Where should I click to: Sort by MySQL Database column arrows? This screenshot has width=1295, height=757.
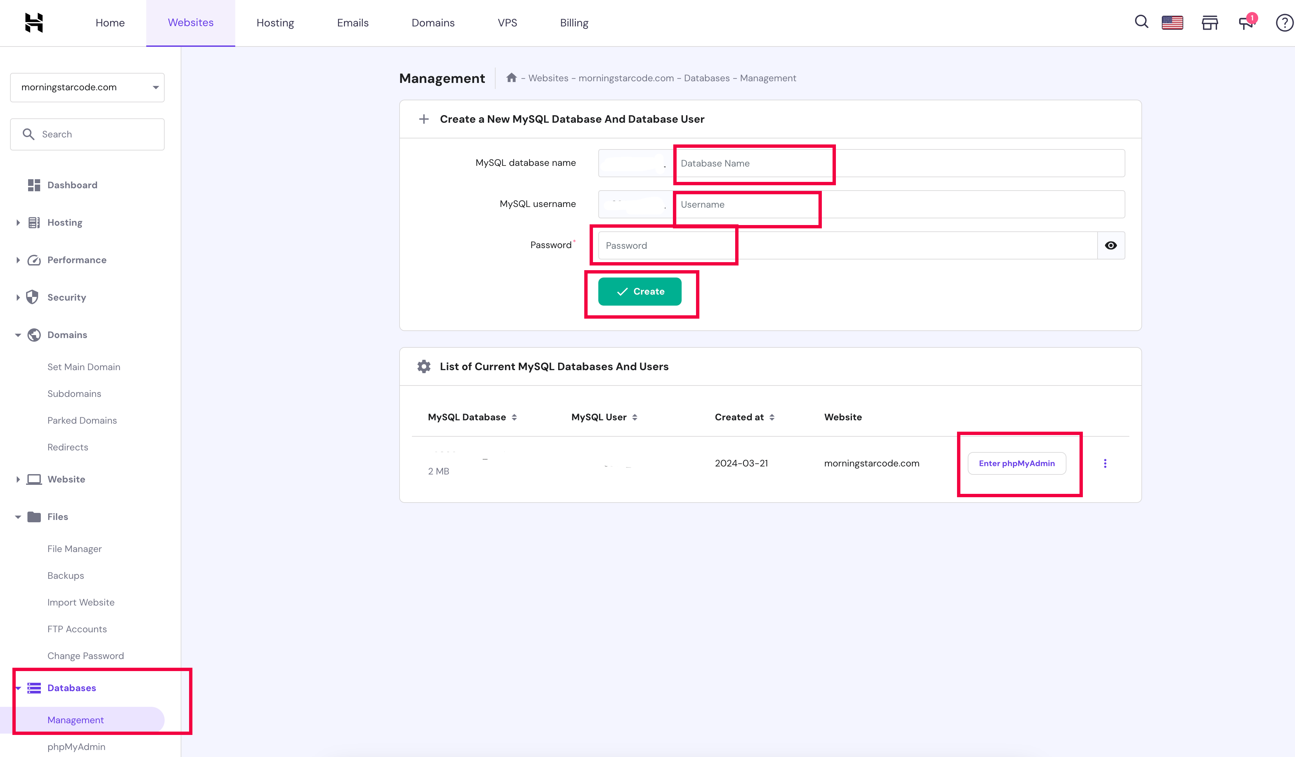pyautogui.click(x=514, y=417)
